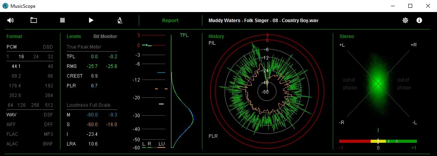Open settings via the gear icon
Screen dimensions: 437x156
[405, 21]
